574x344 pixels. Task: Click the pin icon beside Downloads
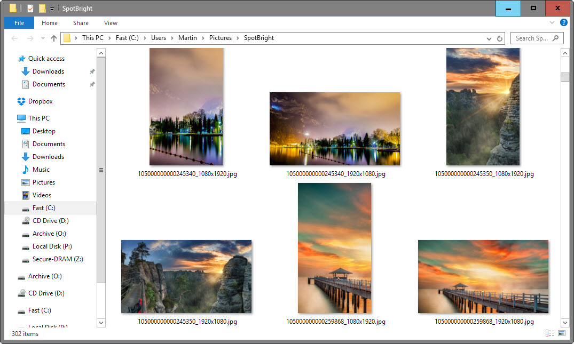click(92, 71)
